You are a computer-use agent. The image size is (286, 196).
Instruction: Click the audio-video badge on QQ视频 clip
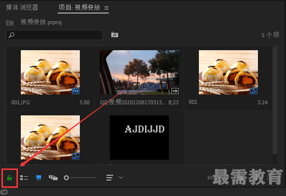tap(175, 91)
